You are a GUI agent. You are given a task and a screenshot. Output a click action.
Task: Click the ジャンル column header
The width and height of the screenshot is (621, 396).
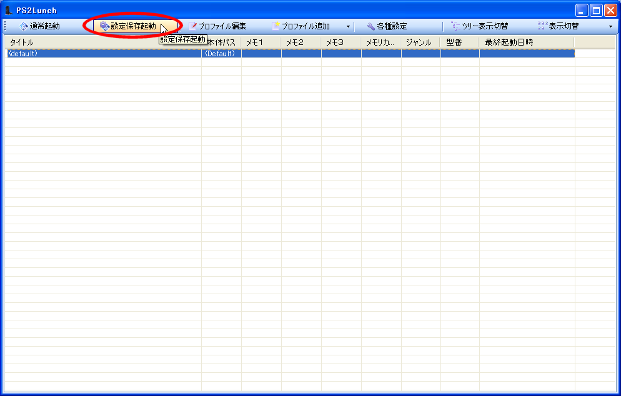pos(420,42)
